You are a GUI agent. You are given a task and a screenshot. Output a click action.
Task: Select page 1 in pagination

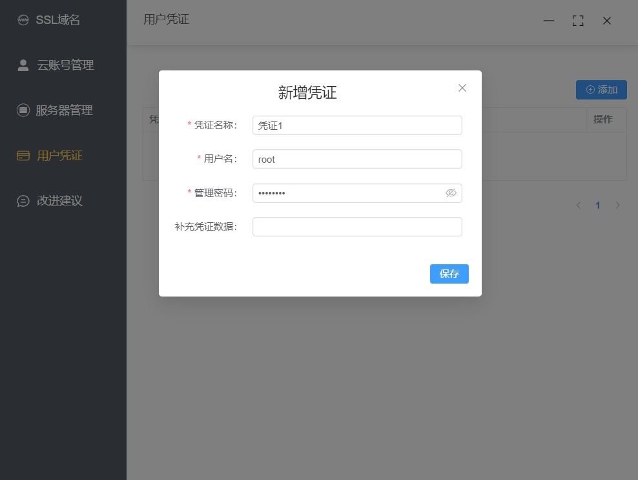(598, 205)
